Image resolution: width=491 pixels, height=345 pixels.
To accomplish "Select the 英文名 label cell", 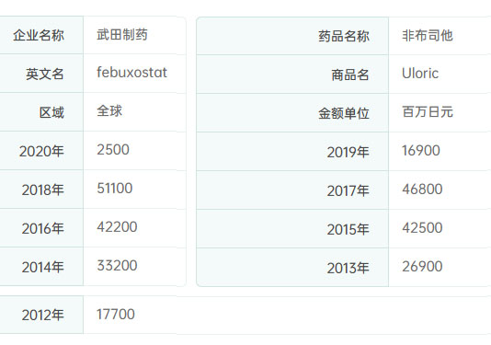I will point(41,74).
